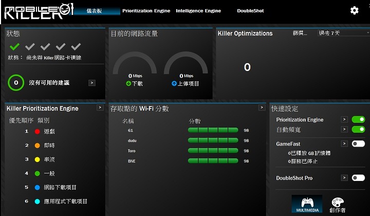Expand the 沒有可用的建議 arrow
The image size is (370, 216).
coord(92,83)
